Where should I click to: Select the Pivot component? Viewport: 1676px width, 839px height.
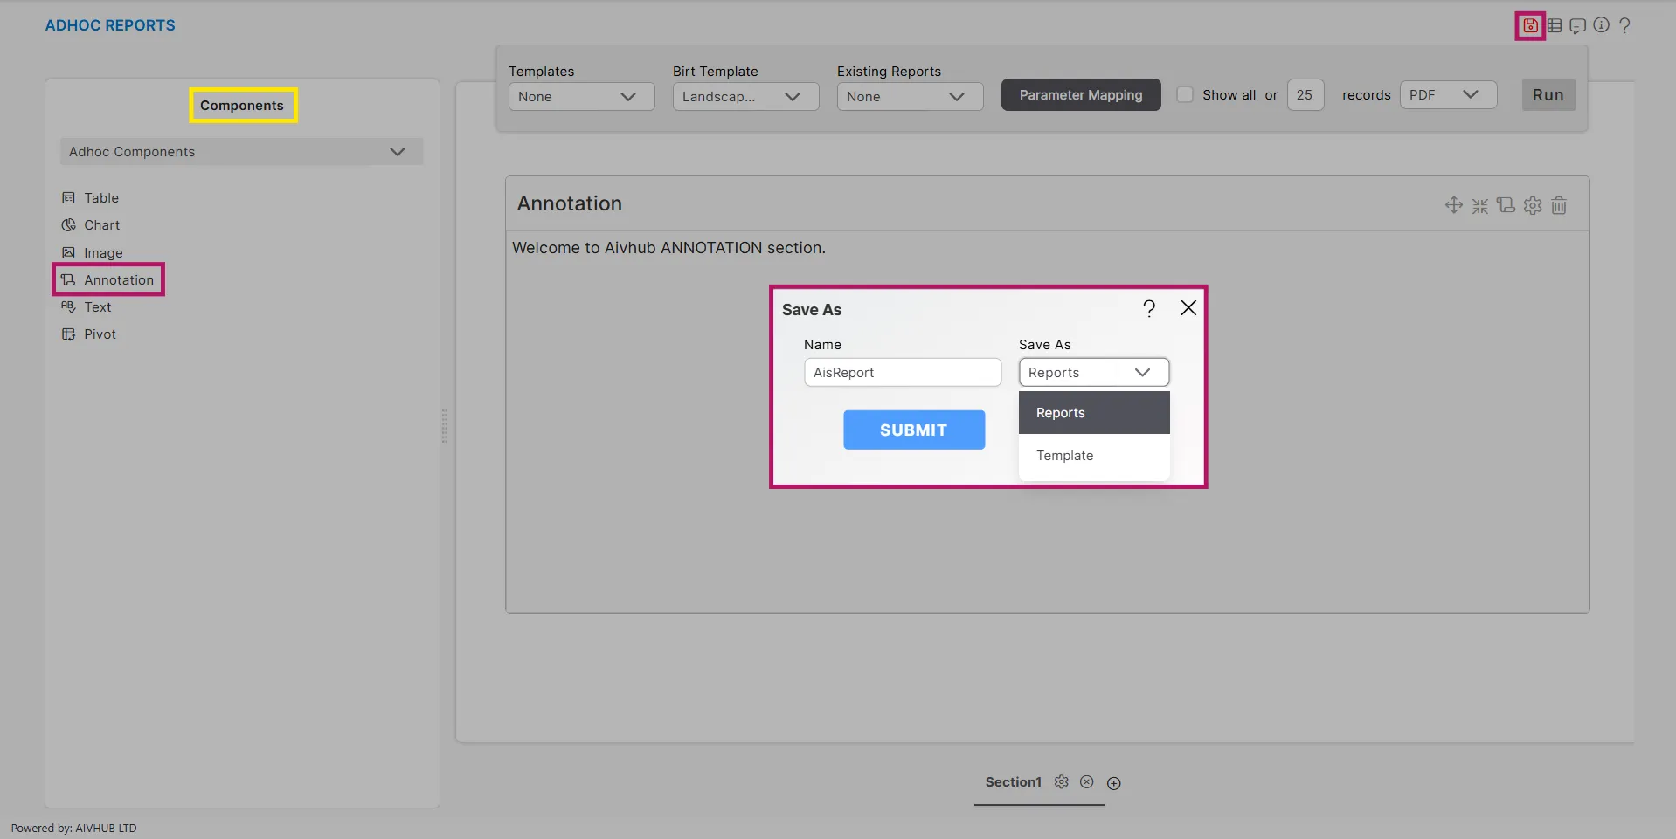(100, 334)
